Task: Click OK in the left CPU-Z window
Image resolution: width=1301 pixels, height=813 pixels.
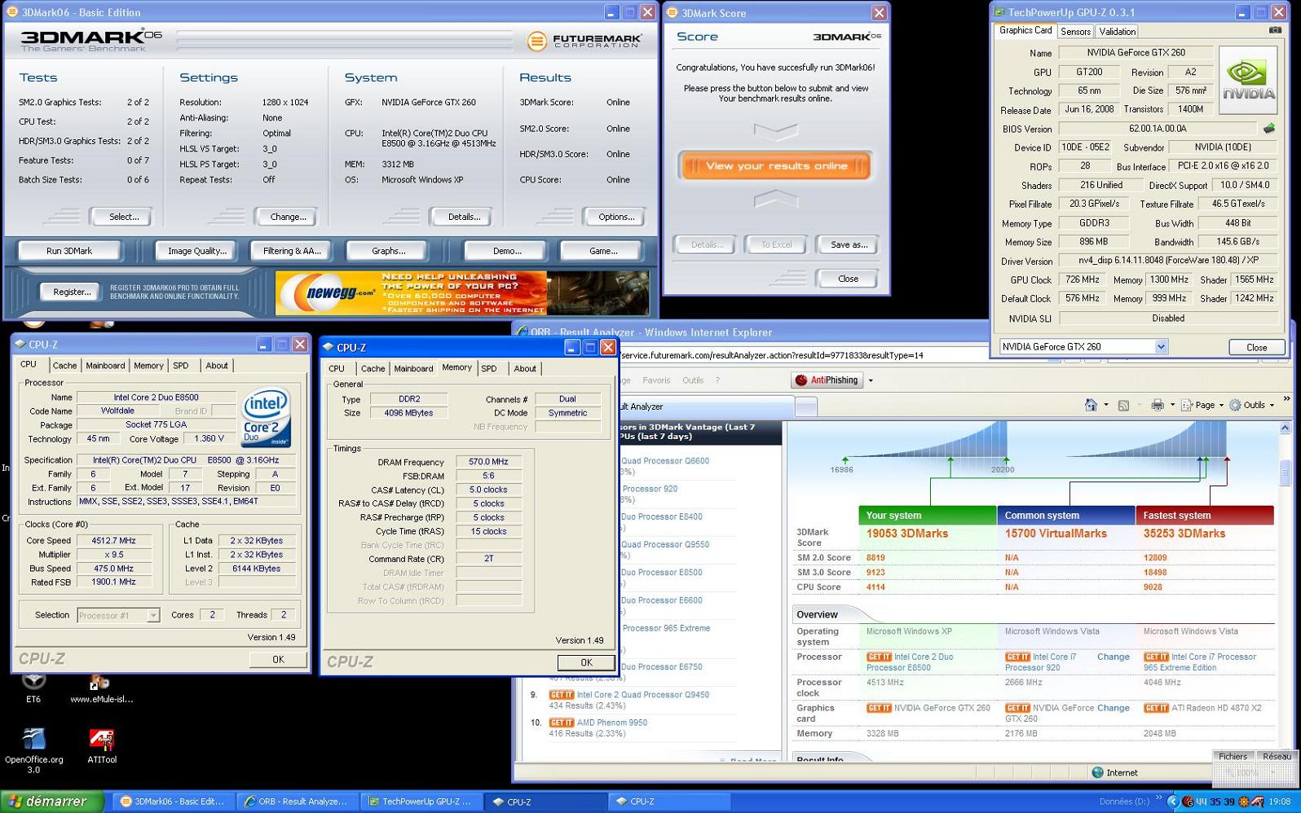Action: click(x=278, y=659)
